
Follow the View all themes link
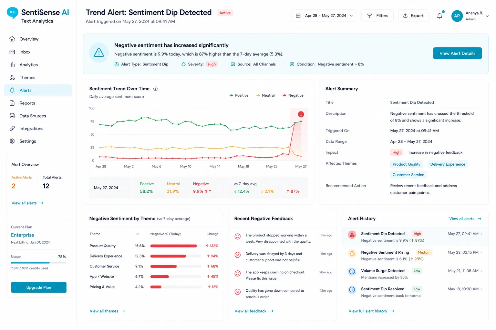coord(107,311)
